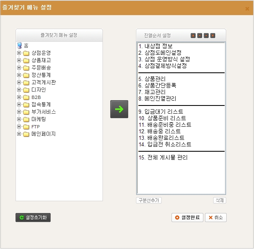254x249 pixels.
Task: Expand the B2B tree node
Action: point(19,97)
